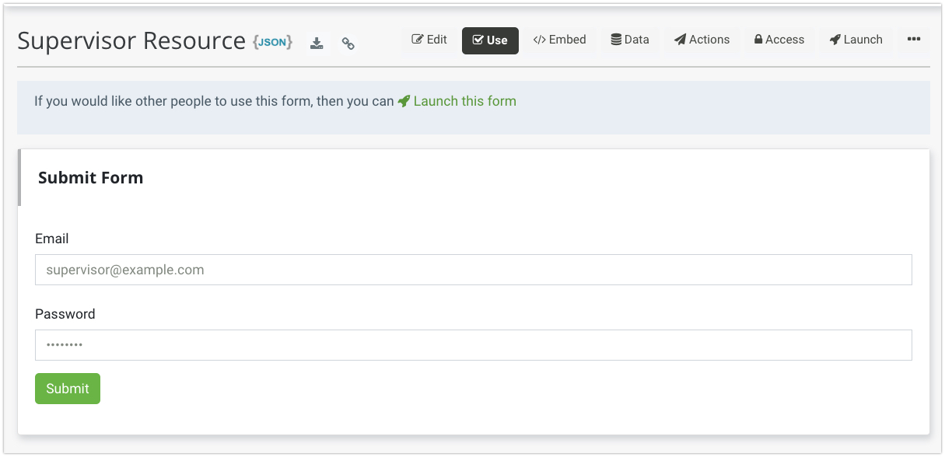The image size is (945, 457).
Task: Click the 'Supervisor Resource' page title
Action: coord(131,40)
